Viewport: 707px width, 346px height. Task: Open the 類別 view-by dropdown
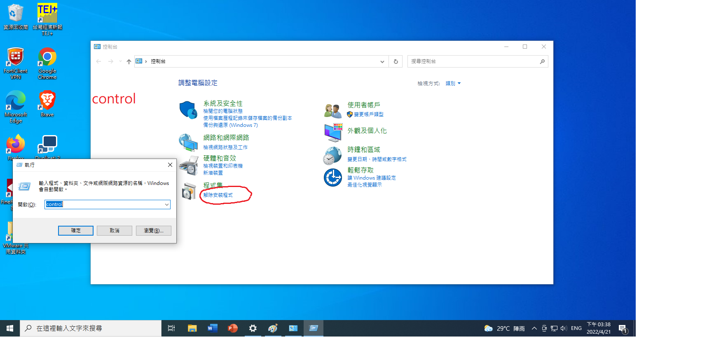tap(453, 84)
